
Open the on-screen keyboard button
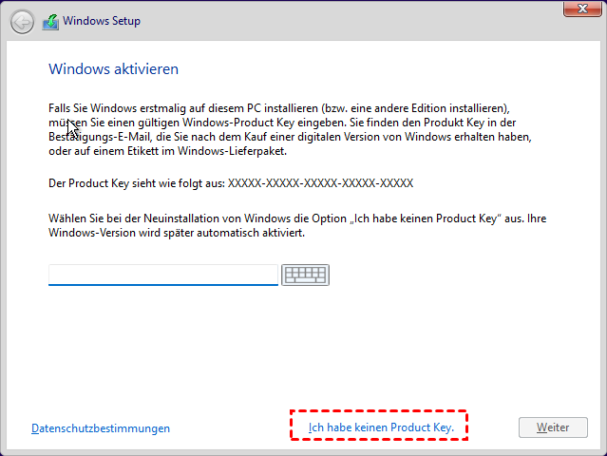click(x=306, y=275)
